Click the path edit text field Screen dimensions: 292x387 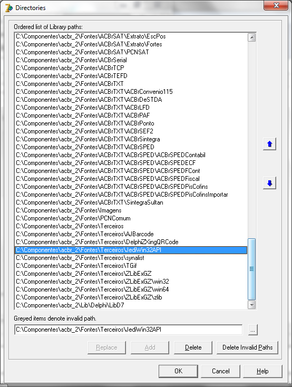(129, 330)
